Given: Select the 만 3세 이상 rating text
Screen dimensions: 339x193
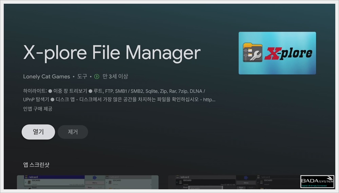Looking at the screenshot, I should point(115,76).
